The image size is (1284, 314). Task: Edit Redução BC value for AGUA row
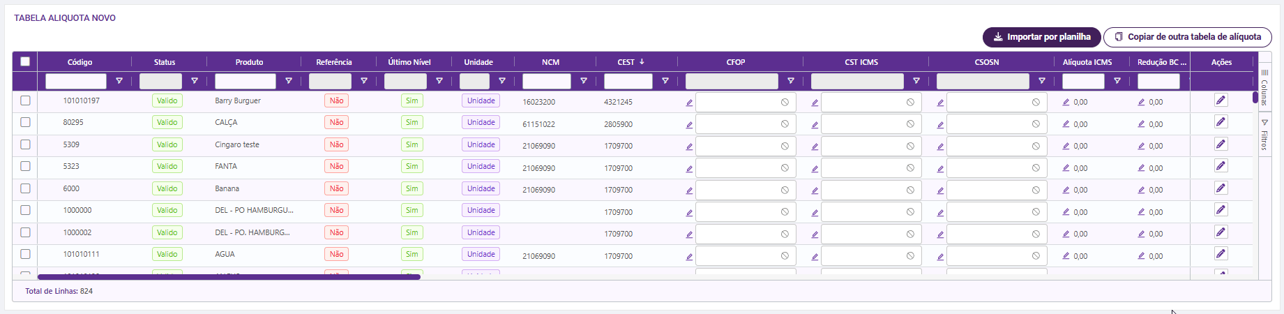[x=1141, y=256]
